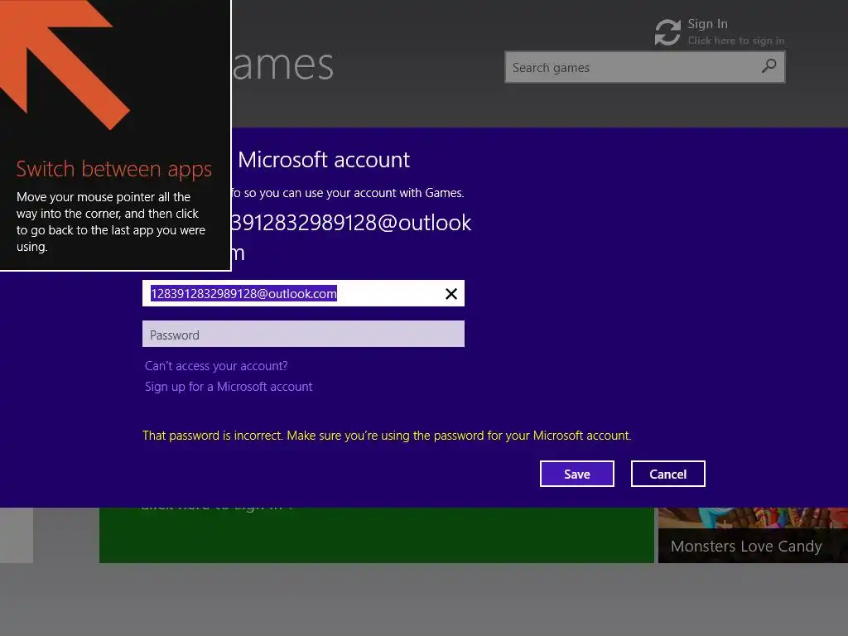Focus the Search games input box

click(x=644, y=67)
